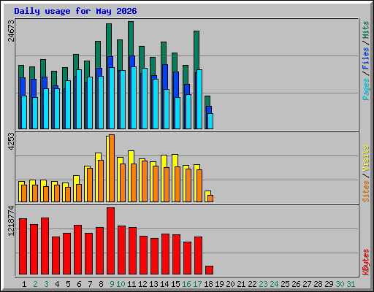Click the red KBytes bar for day 1
The image size is (374, 292).
(23, 247)
